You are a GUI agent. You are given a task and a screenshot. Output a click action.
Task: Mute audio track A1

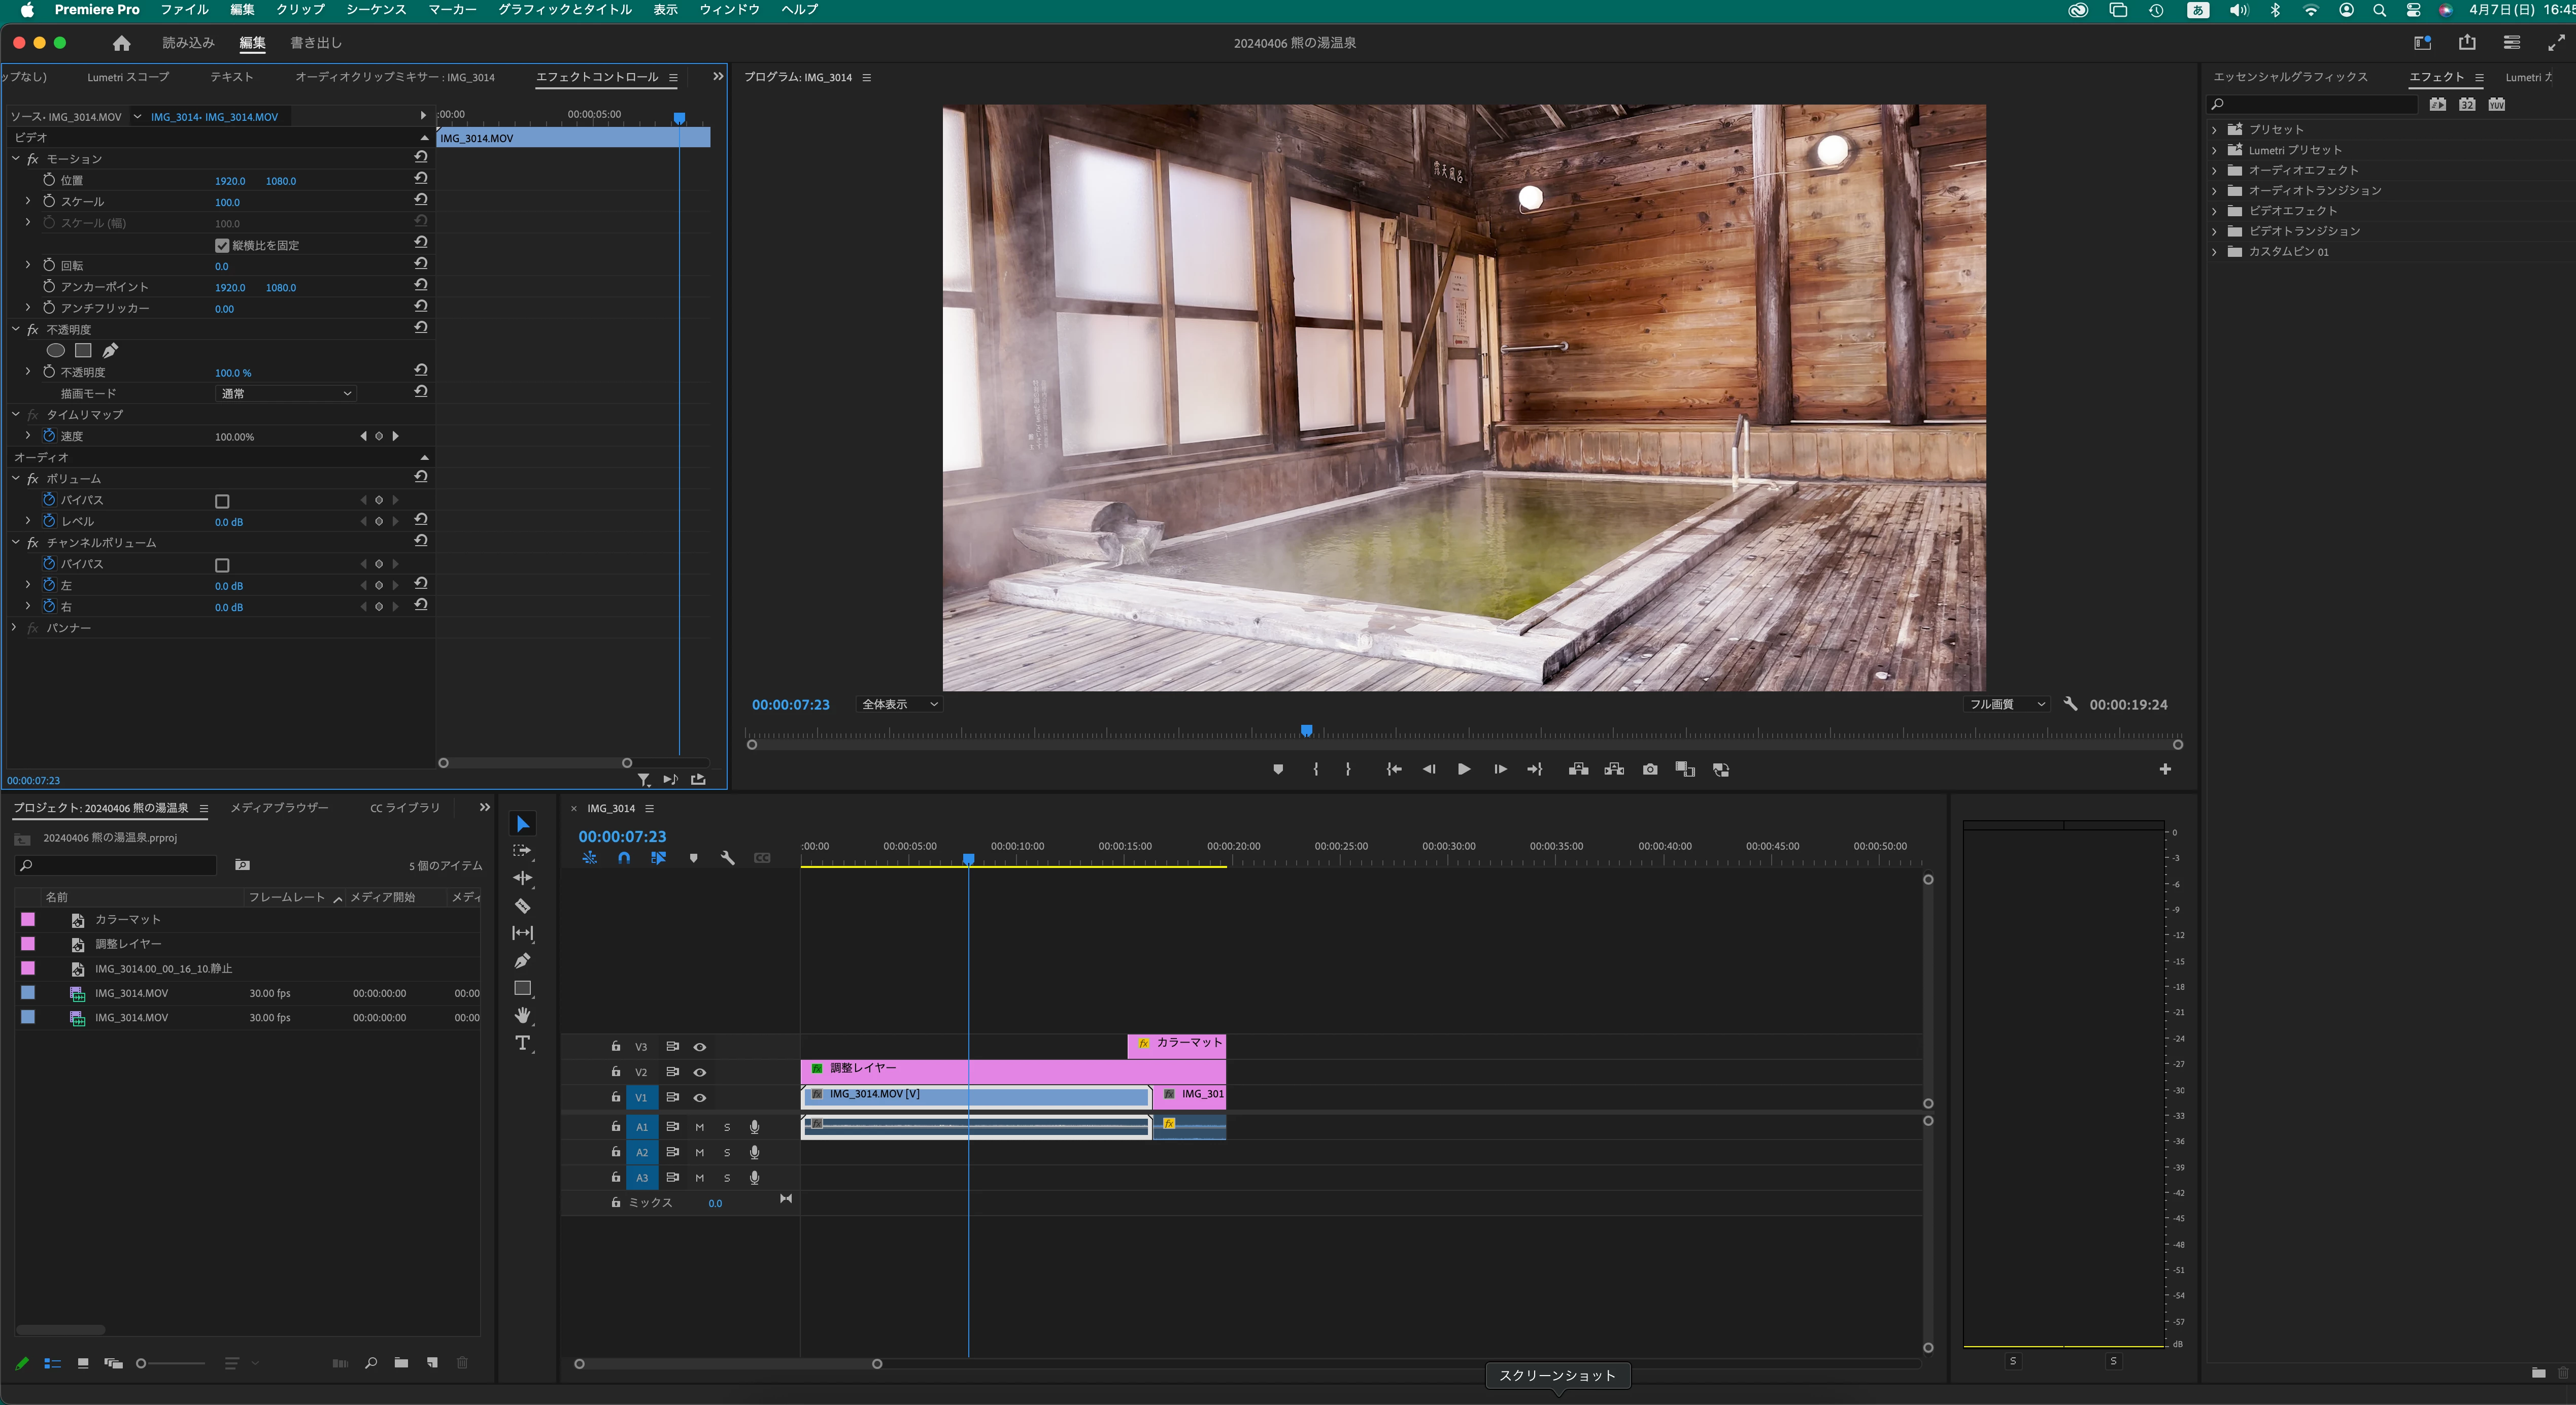click(x=700, y=1127)
